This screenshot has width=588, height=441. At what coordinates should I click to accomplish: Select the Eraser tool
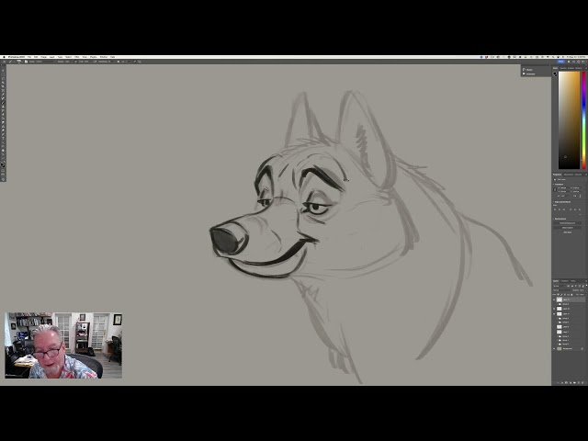3,114
